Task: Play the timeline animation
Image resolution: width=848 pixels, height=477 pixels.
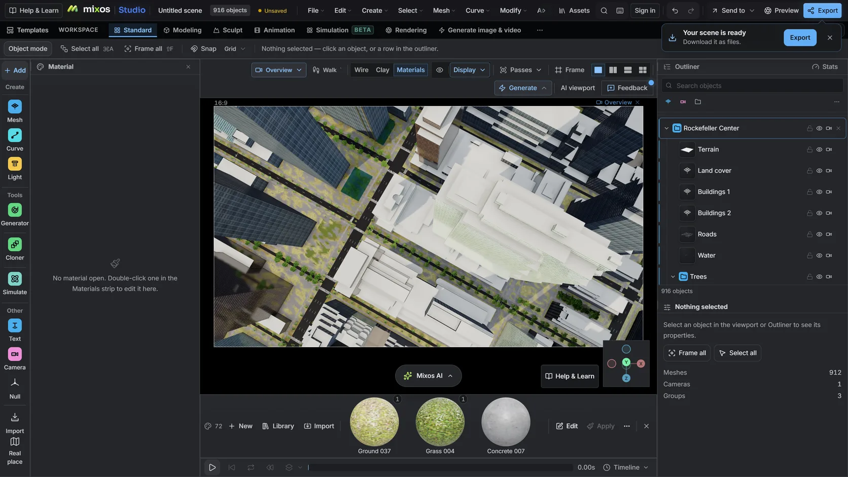Action: point(212,467)
